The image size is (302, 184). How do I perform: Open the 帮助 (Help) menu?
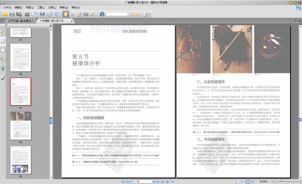tap(75, 8)
